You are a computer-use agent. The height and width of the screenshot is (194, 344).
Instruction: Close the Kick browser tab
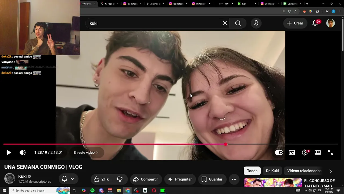pos(255,4)
